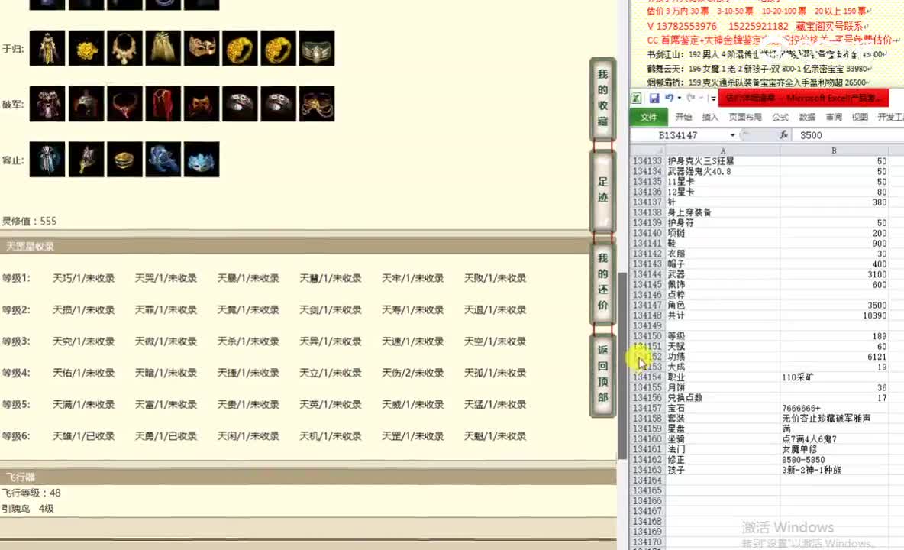Click the 天巧/1/未收录 entry
904x550 pixels.
[x=83, y=278]
